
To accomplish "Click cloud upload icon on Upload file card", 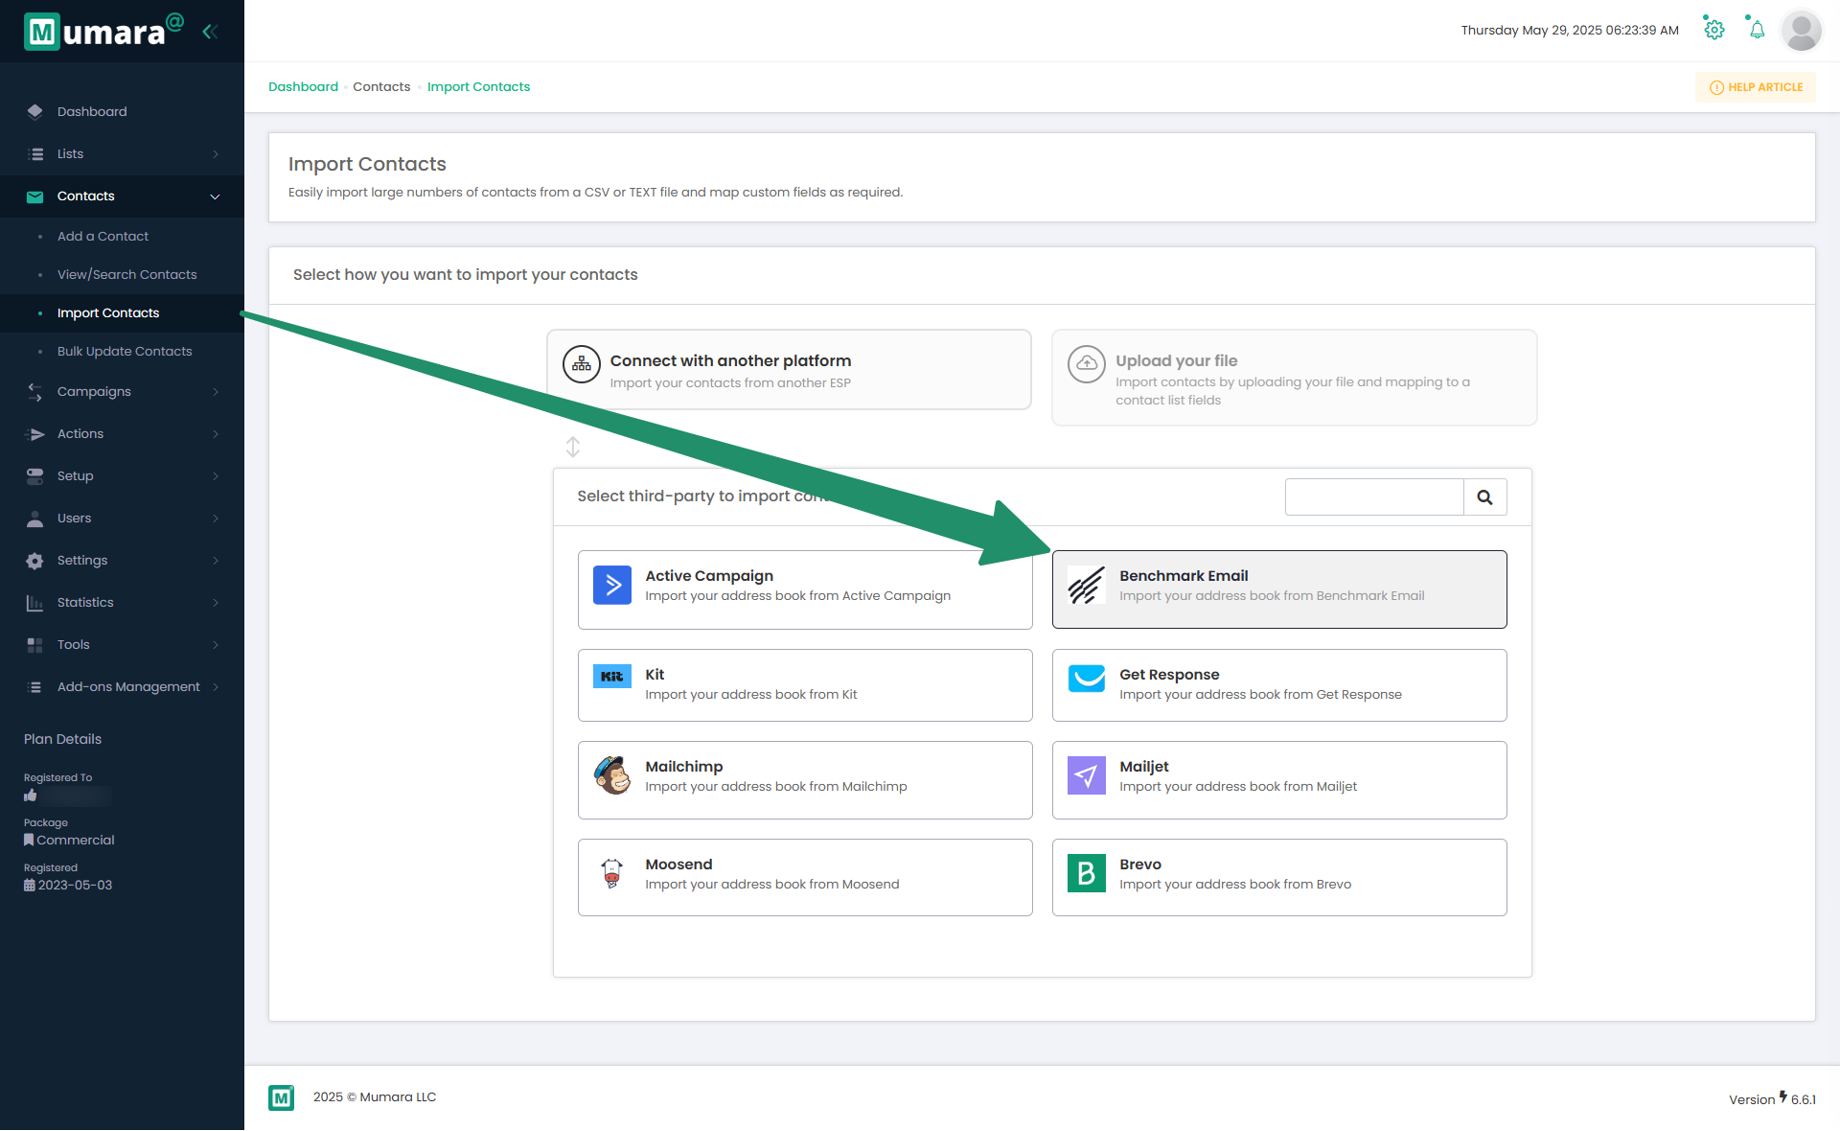I will [1087, 365].
